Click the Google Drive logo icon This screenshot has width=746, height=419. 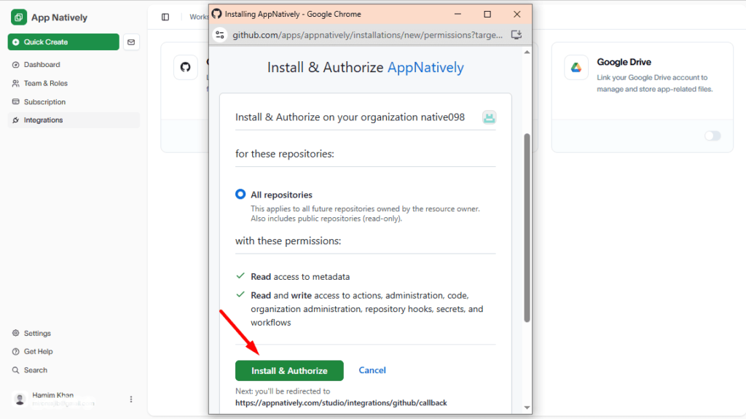tap(576, 67)
